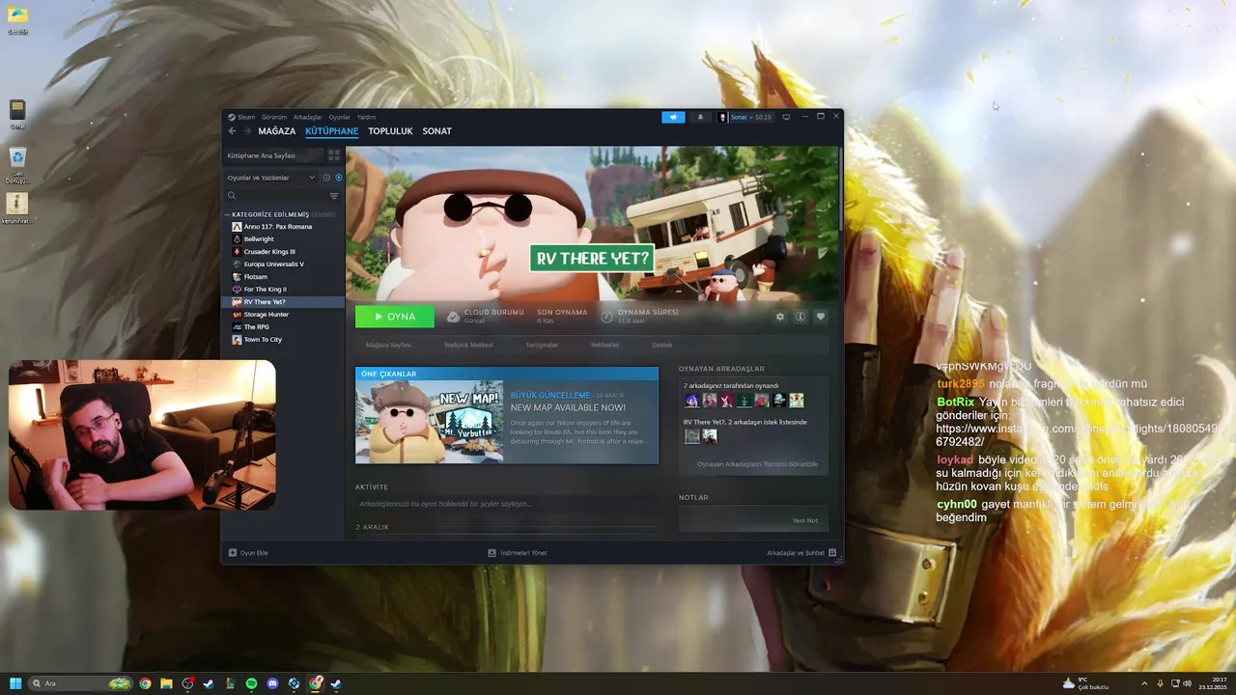Open the Destek link
1236x695 pixels.
click(x=661, y=345)
